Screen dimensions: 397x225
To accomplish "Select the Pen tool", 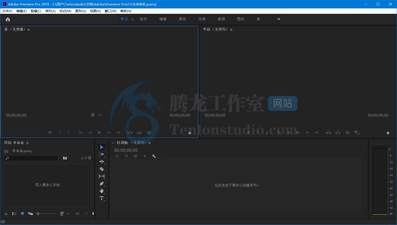I will (102, 184).
